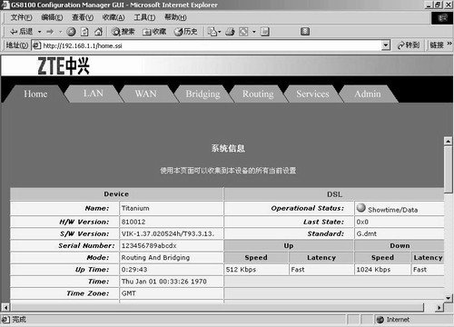Click the full-size toolbar icon after printer
Viewport: 454px width, 327px height.
click(243, 32)
